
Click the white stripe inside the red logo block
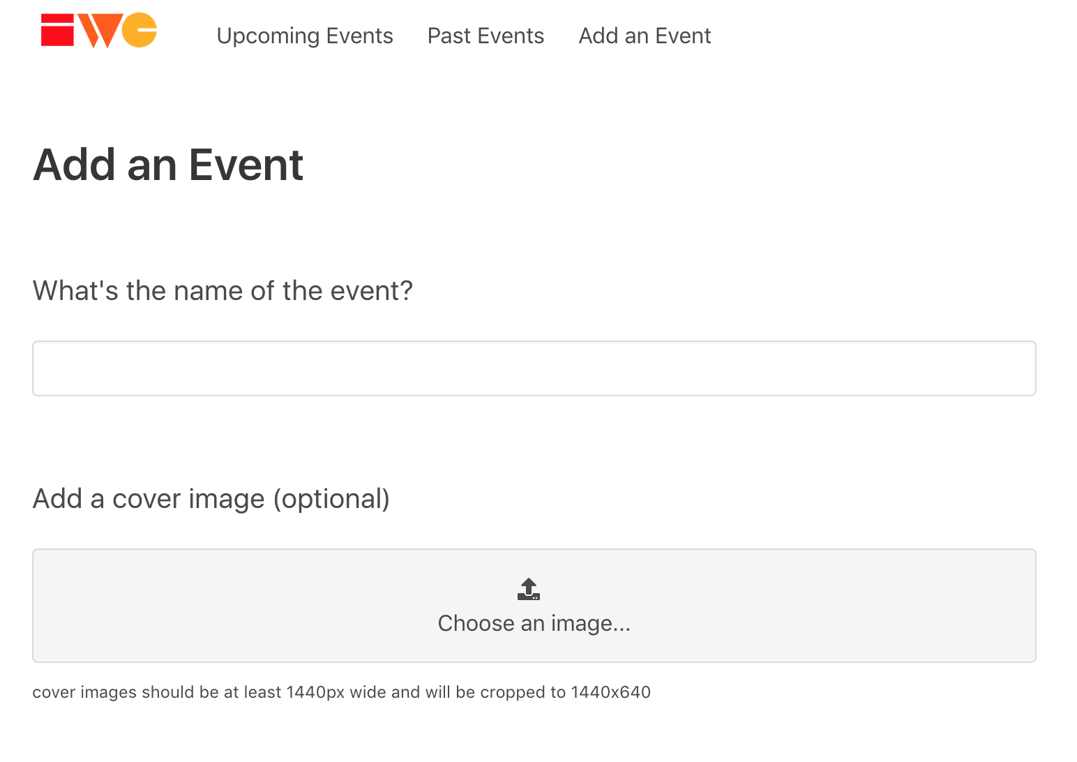coord(57,23)
